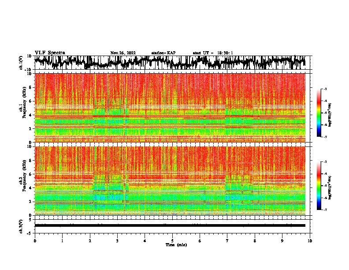Click the "ch.3(V)" axis label
This screenshot has width=349, height=270.
(x=21, y=226)
